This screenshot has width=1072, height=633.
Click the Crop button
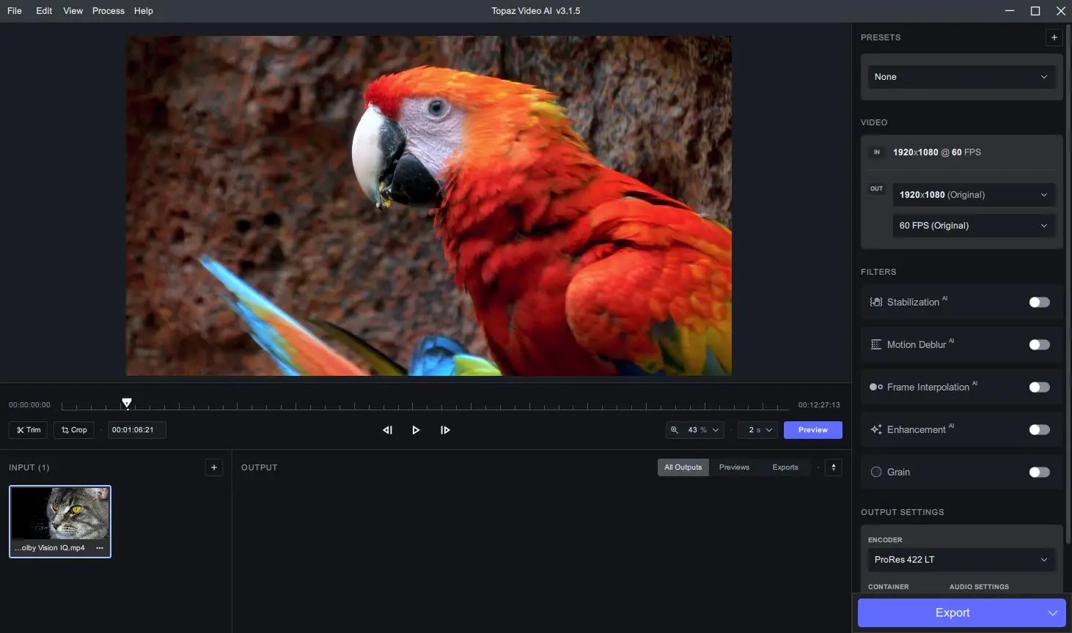74,430
